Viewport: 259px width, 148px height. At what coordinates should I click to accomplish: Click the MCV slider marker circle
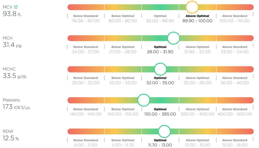(x=192, y=7)
